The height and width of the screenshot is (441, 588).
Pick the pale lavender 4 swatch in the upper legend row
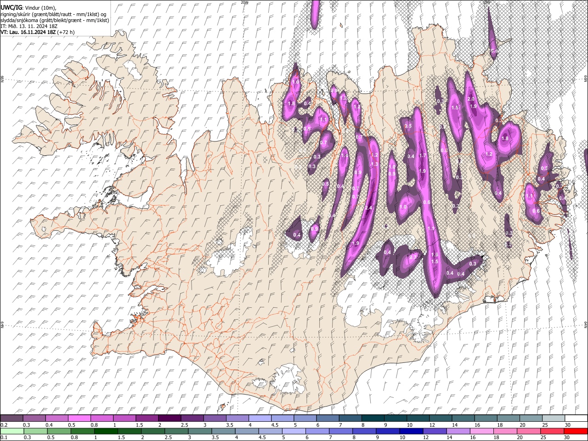[260, 418]
